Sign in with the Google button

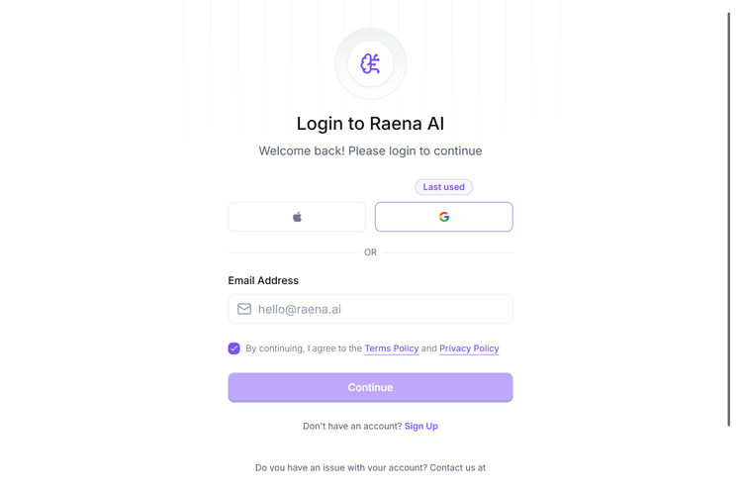coord(443,217)
